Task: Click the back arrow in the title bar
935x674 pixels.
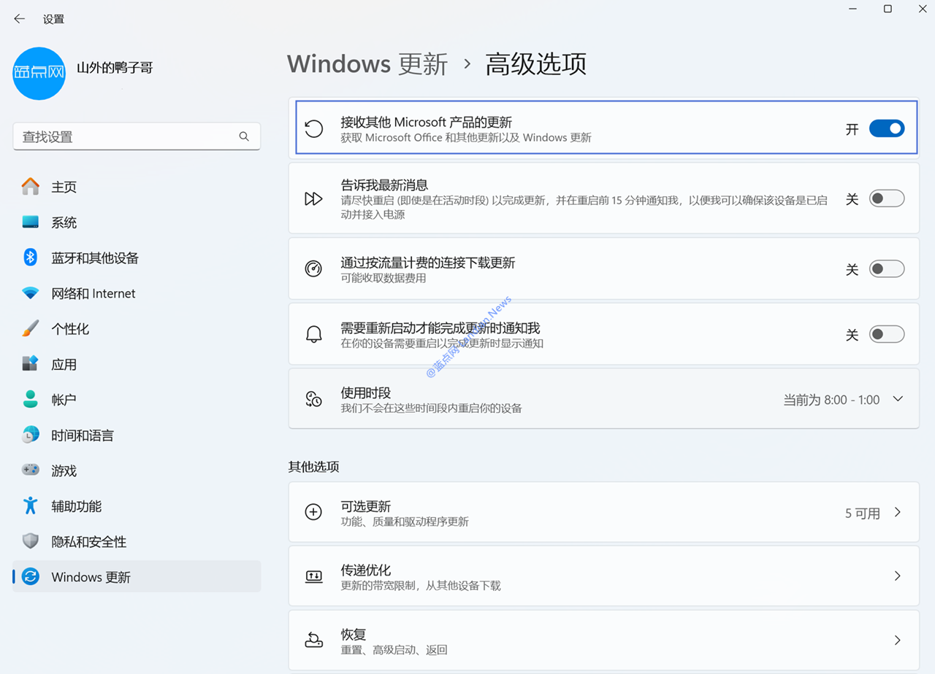Action: point(19,19)
